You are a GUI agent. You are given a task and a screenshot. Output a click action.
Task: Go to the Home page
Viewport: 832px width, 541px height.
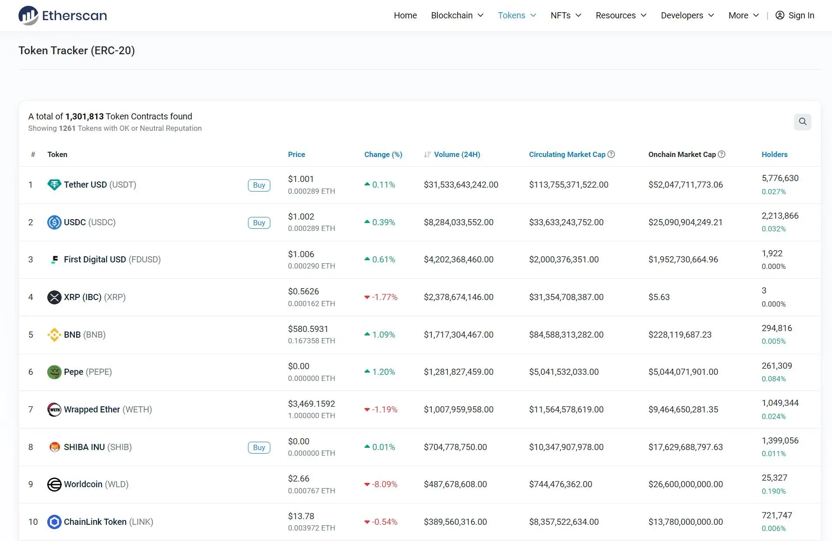point(405,15)
